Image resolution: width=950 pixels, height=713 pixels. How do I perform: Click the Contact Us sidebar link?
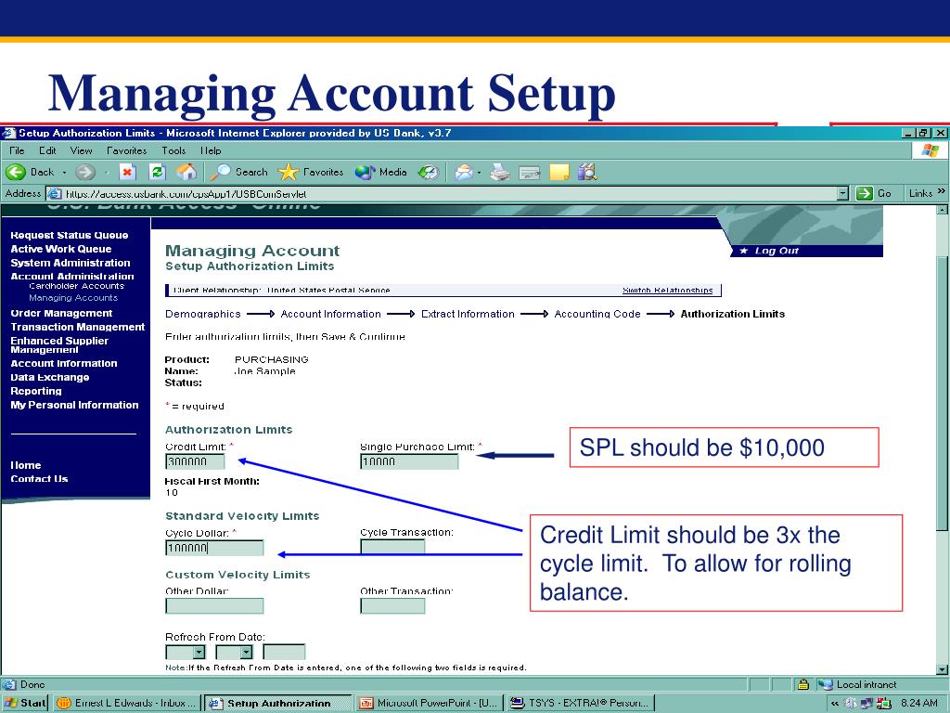(39, 479)
